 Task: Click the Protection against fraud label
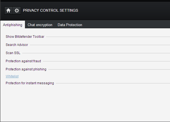tap(23, 61)
